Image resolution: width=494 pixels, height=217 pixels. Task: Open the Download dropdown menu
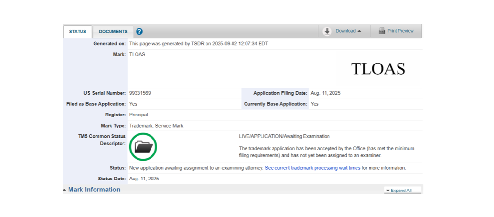tap(345, 31)
